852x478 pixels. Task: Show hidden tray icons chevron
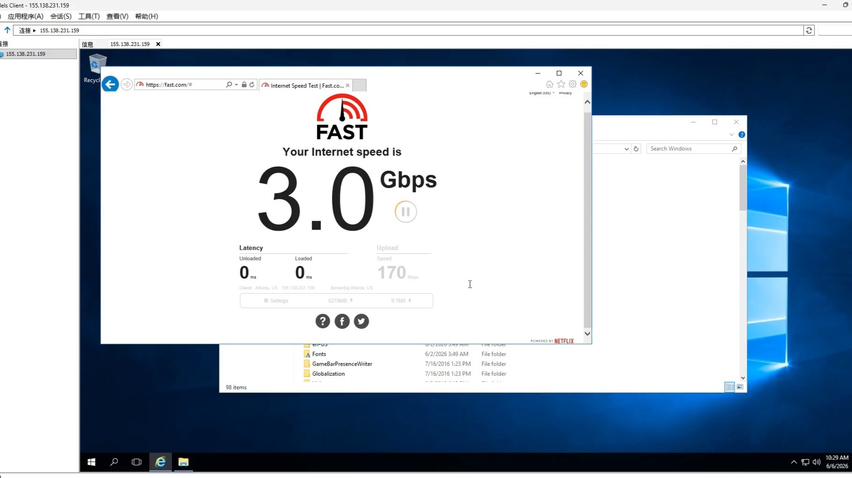click(794, 462)
